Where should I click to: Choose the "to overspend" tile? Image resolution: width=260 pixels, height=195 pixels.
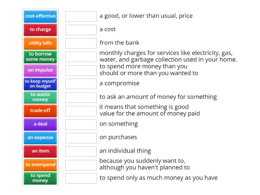[x=40, y=165]
